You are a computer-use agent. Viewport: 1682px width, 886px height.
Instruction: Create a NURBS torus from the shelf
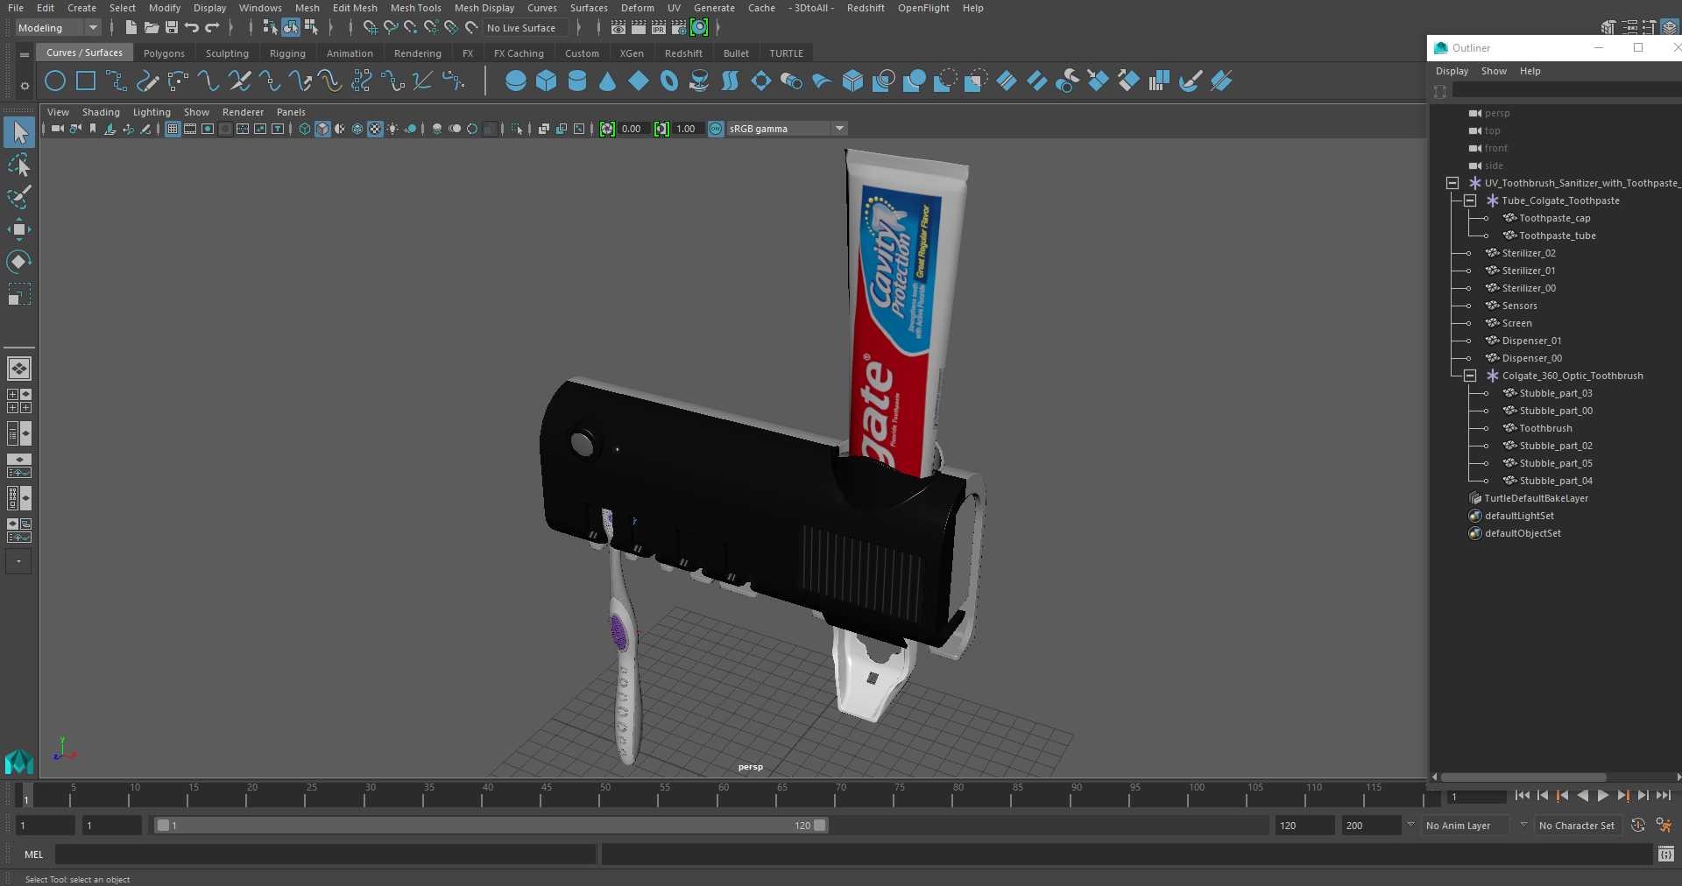(669, 81)
